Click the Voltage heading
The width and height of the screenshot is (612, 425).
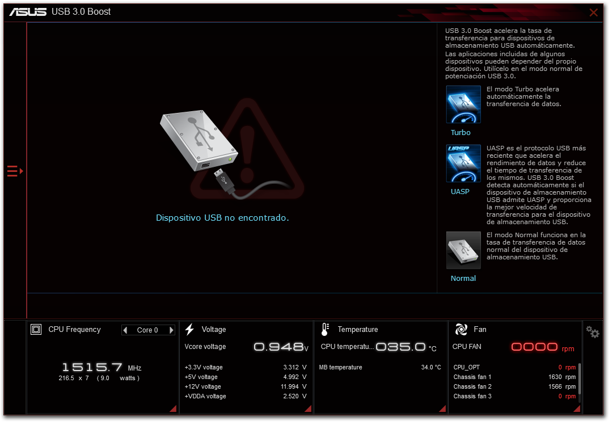214,329
